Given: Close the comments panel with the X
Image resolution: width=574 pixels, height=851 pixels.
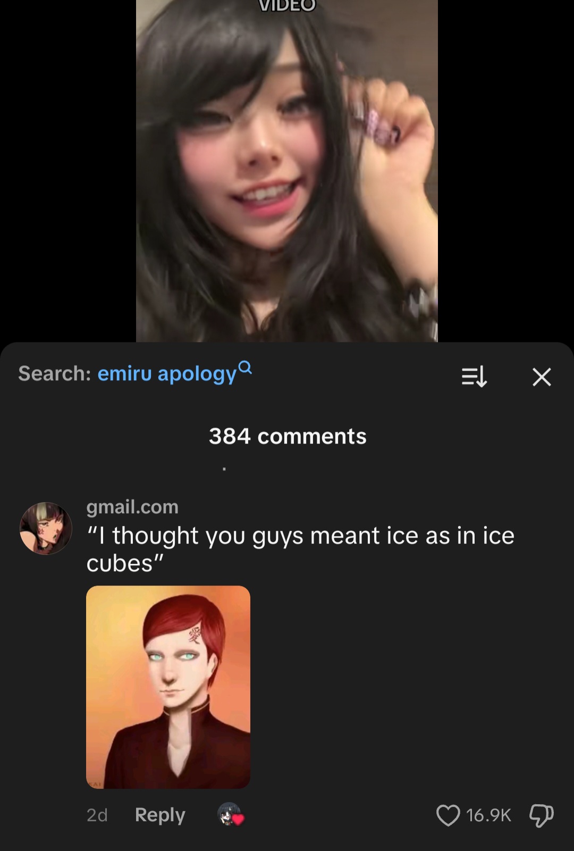Looking at the screenshot, I should click(542, 377).
